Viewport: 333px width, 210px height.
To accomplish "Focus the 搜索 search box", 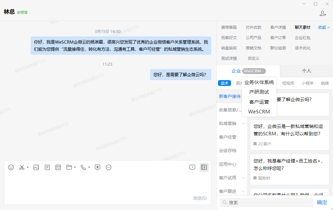I will [x=267, y=203].
